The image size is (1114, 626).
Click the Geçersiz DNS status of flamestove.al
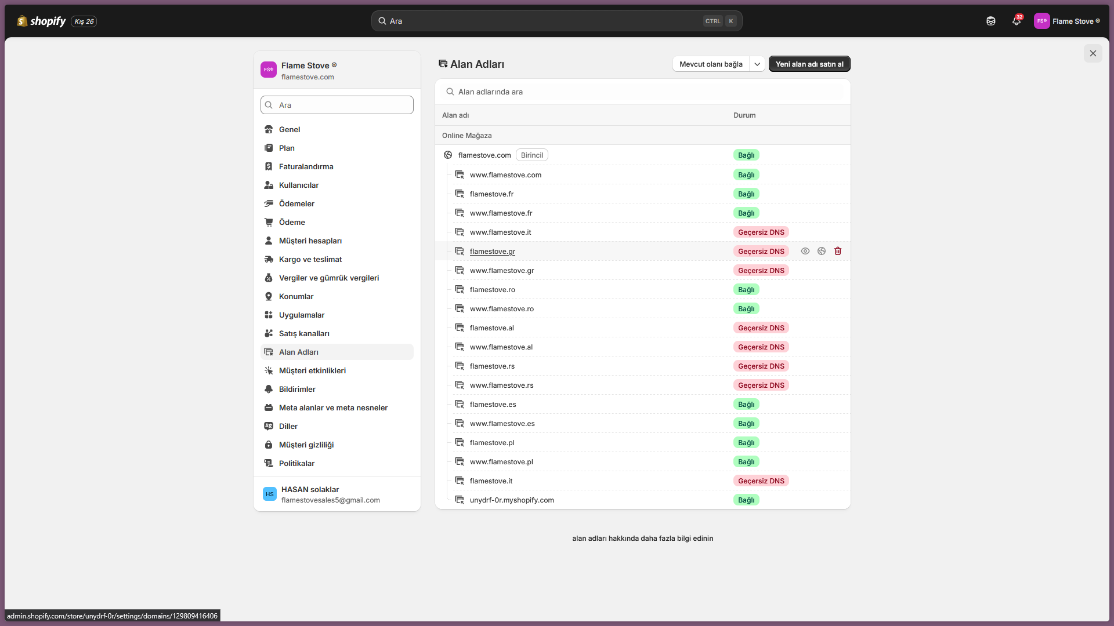(761, 327)
